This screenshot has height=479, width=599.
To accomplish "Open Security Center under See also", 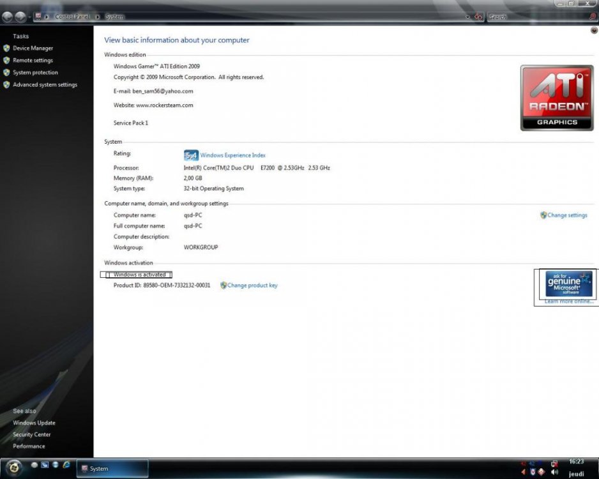I will (x=32, y=435).
